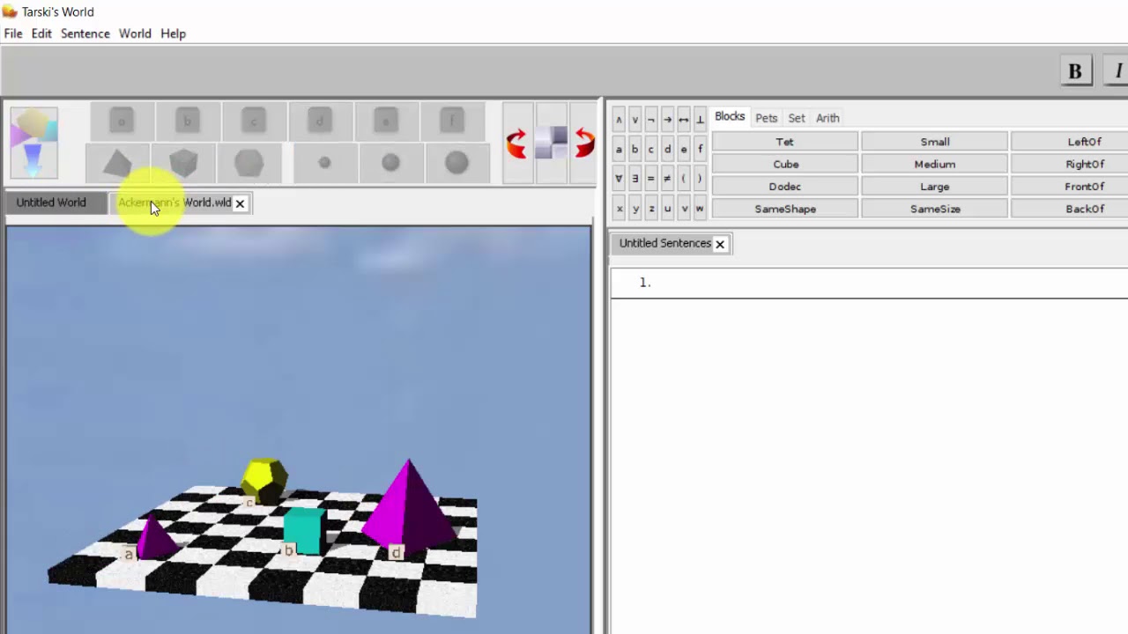1128x634 pixels.
Task: Assign name b with block label button
Action: pyautogui.click(x=188, y=122)
